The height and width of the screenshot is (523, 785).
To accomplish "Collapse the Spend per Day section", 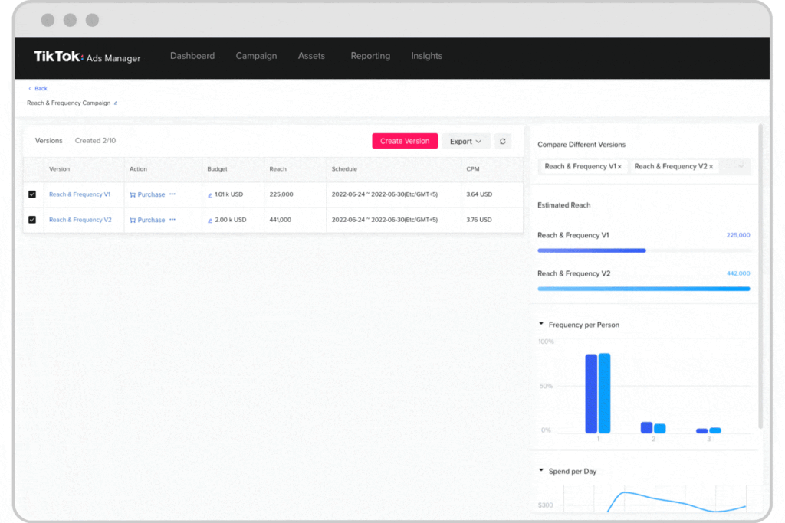I will (x=541, y=471).
